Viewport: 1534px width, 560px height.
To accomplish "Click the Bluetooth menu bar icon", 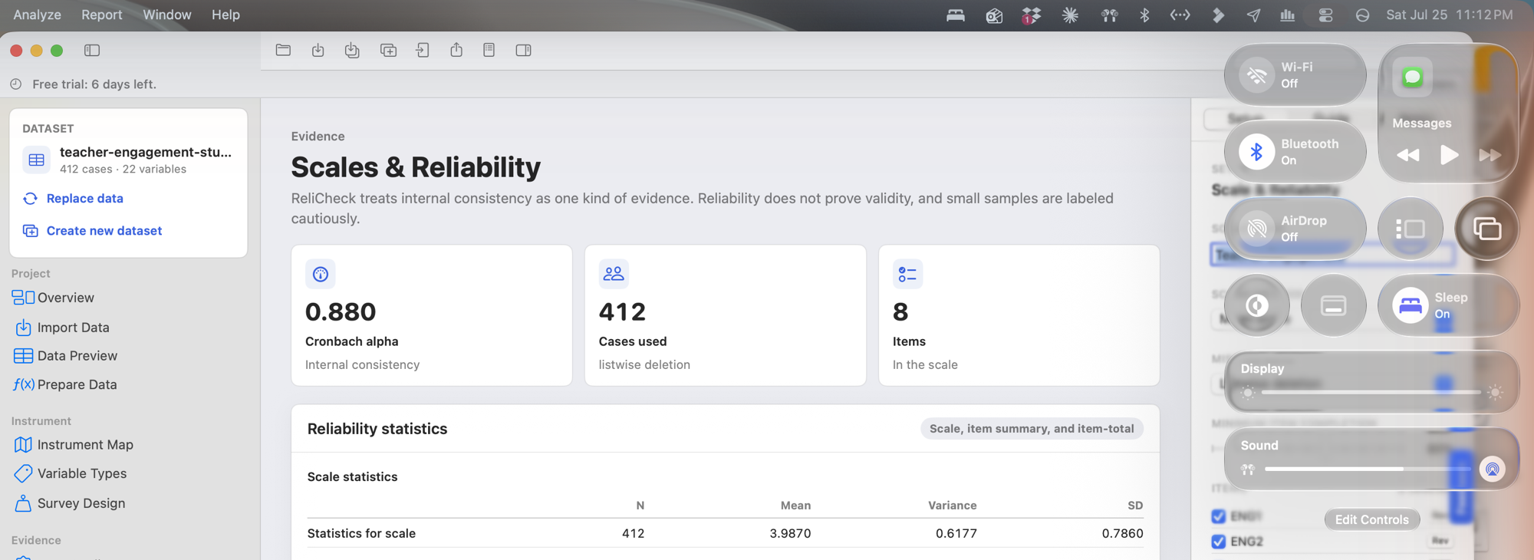I will [1144, 15].
